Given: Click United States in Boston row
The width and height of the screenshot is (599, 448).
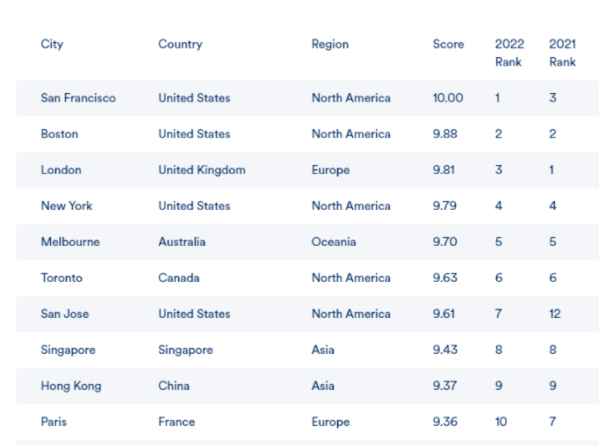Looking at the screenshot, I should (x=194, y=134).
